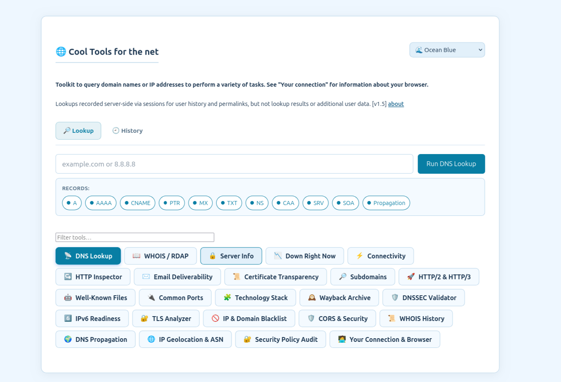Toggle the MX record filter
Screen dimensions: 561x382
tap(200, 203)
